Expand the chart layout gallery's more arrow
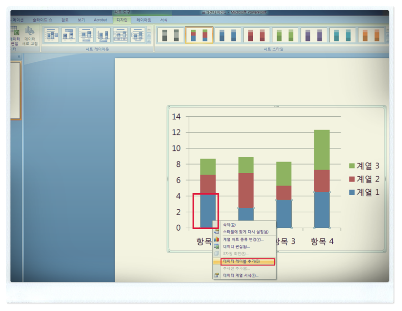Screen dimensions: 402x311 coord(149,41)
